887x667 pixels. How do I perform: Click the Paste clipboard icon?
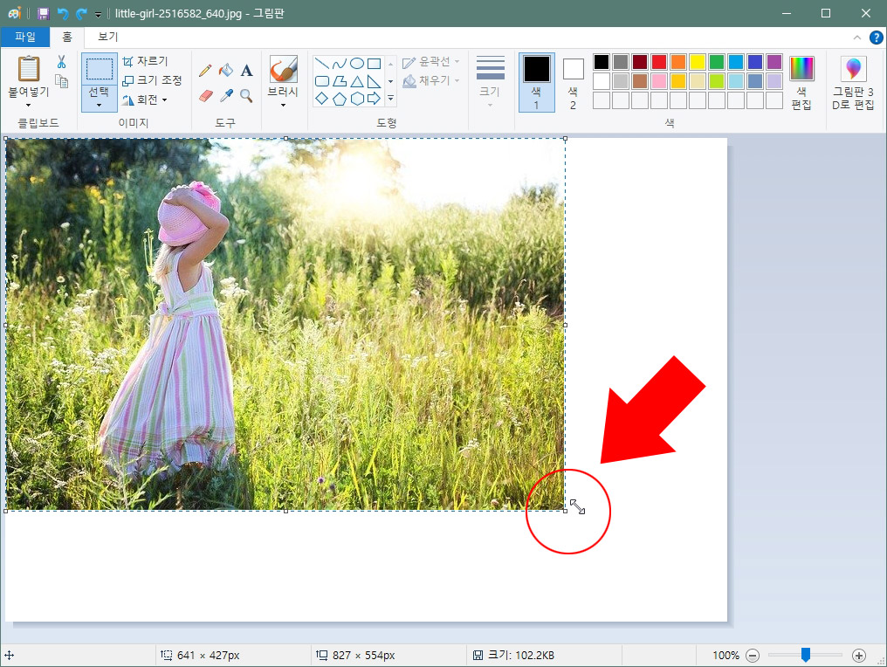tap(28, 68)
